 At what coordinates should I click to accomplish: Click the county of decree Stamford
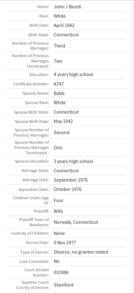[x=64, y=285]
